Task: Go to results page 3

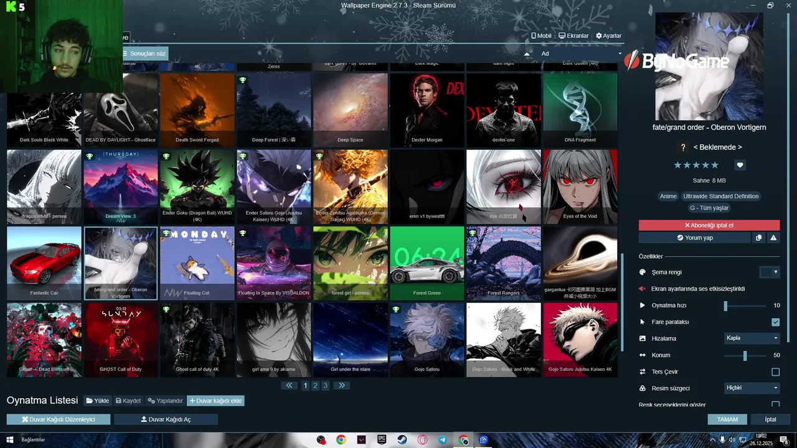Action: point(325,386)
